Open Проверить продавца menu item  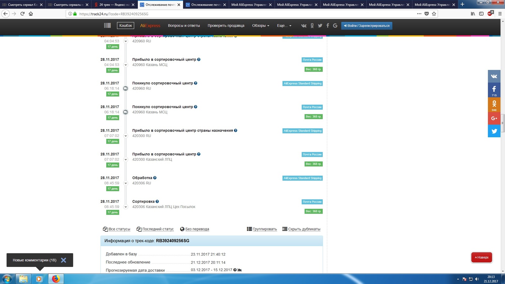[226, 26]
